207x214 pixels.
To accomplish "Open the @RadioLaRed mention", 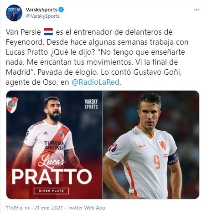I will [x=95, y=82].
